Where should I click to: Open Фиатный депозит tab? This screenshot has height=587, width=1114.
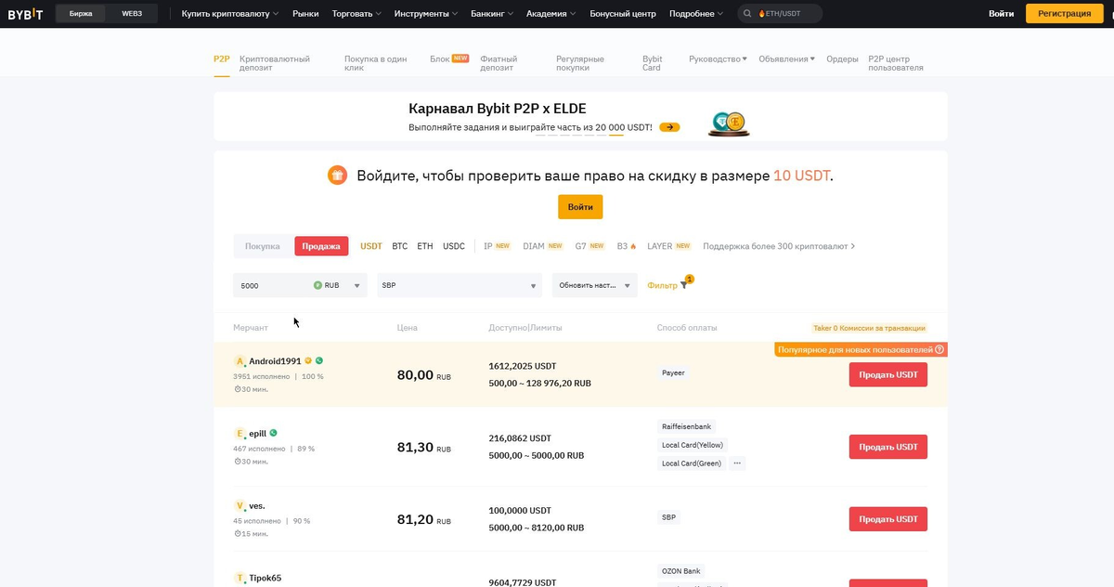tap(499, 63)
